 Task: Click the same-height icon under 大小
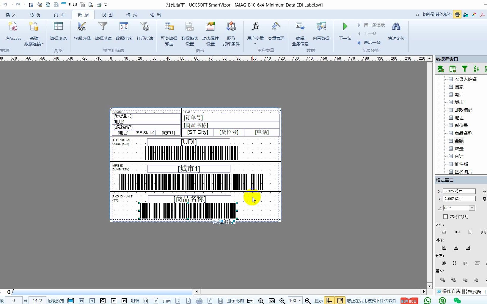pyautogui.click(x=470, y=232)
